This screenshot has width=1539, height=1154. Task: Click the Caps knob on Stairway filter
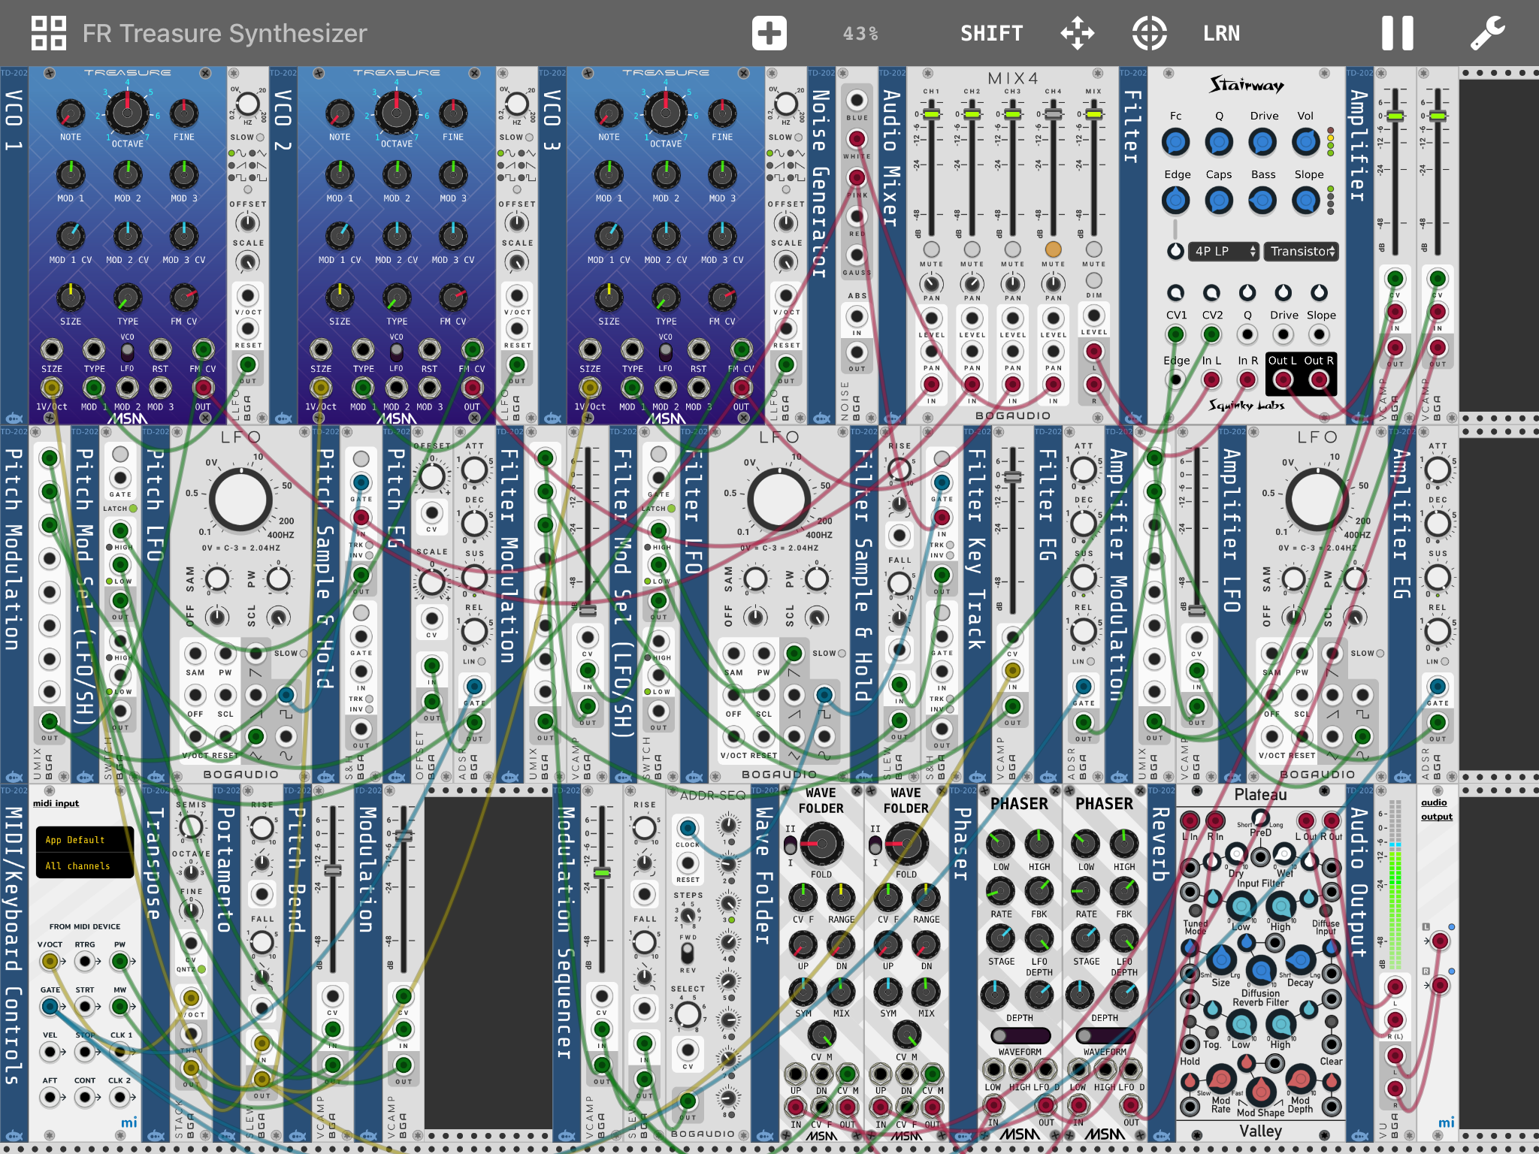(1219, 201)
